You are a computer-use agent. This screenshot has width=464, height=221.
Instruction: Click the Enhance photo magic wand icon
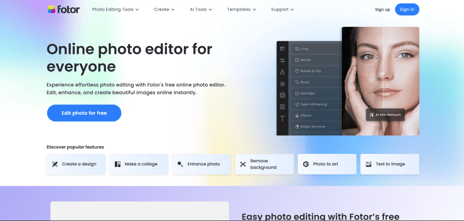pos(180,164)
